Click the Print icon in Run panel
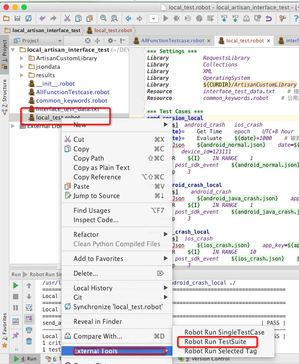The height and width of the screenshot is (364, 299). click(x=29, y=330)
